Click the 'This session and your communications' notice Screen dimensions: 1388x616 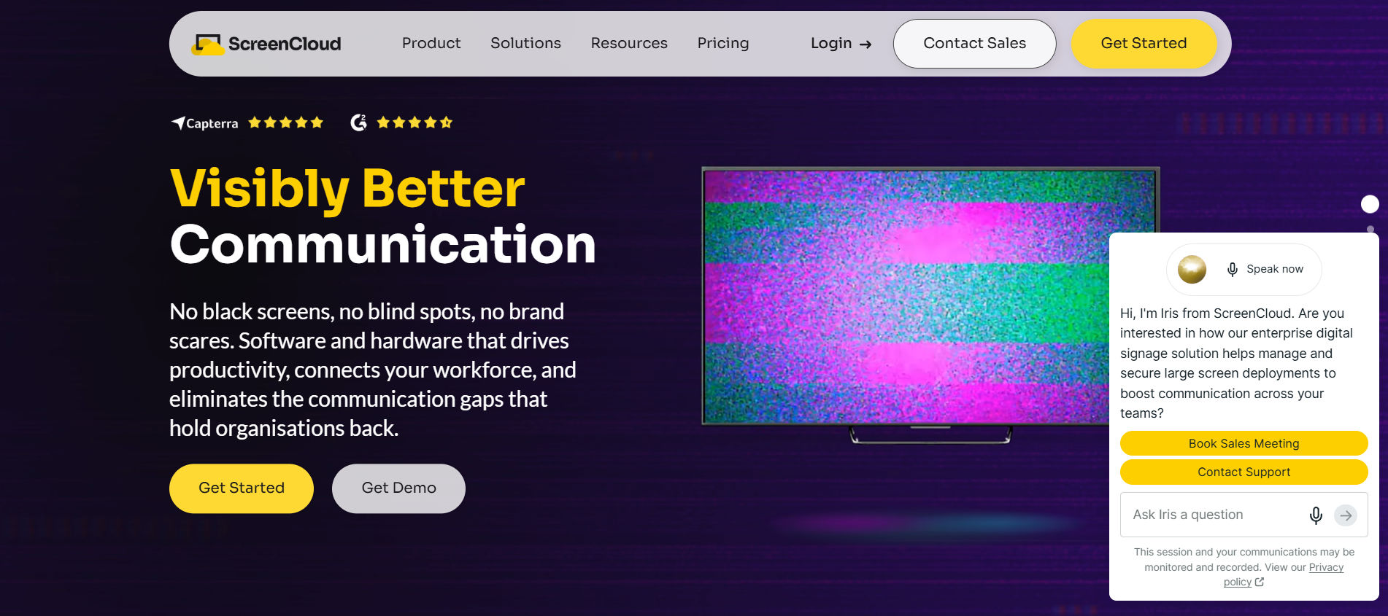click(x=1244, y=567)
